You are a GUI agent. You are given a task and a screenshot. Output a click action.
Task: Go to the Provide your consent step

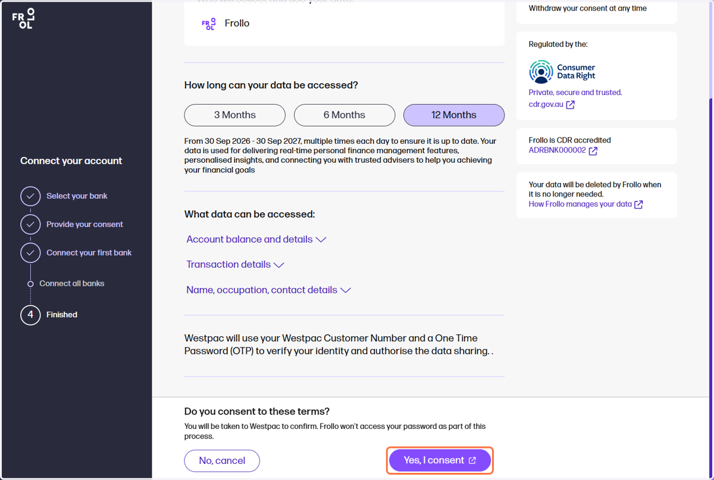[x=84, y=225]
